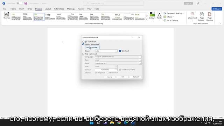Open Microsoft Edge from taskbar
The height and width of the screenshot is (126, 224).
126,123
